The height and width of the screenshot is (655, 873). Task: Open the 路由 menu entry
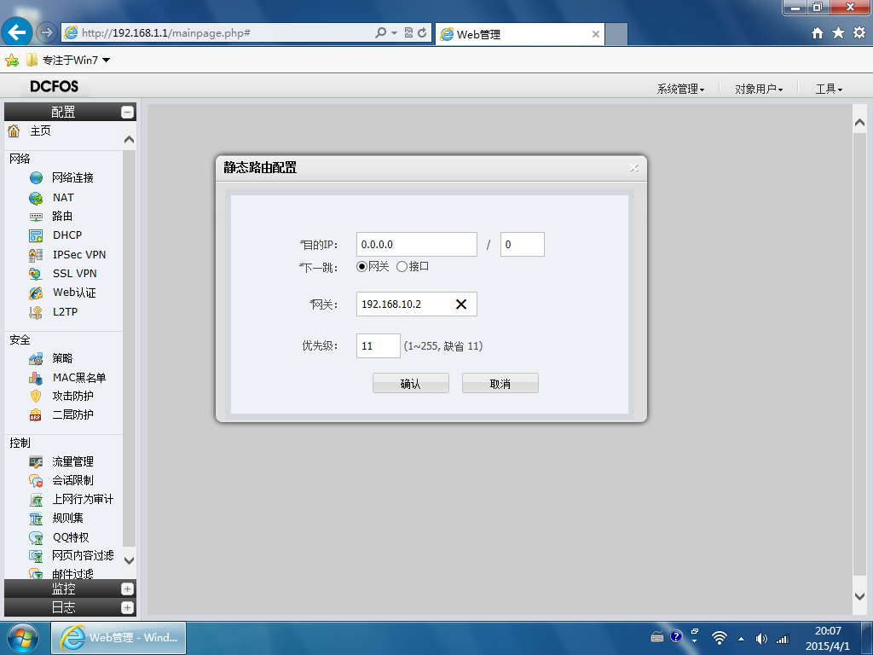point(62,216)
